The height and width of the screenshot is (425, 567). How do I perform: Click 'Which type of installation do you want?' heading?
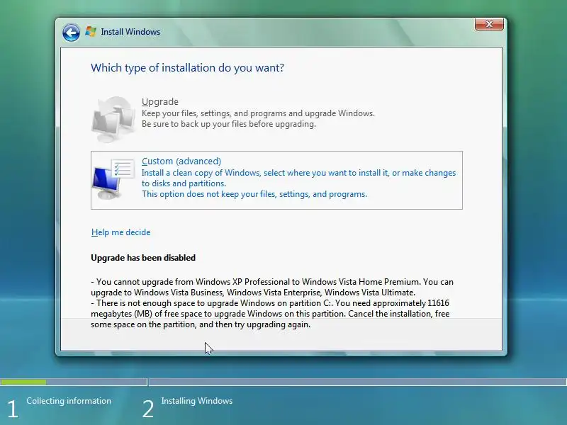pyautogui.click(x=187, y=67)
